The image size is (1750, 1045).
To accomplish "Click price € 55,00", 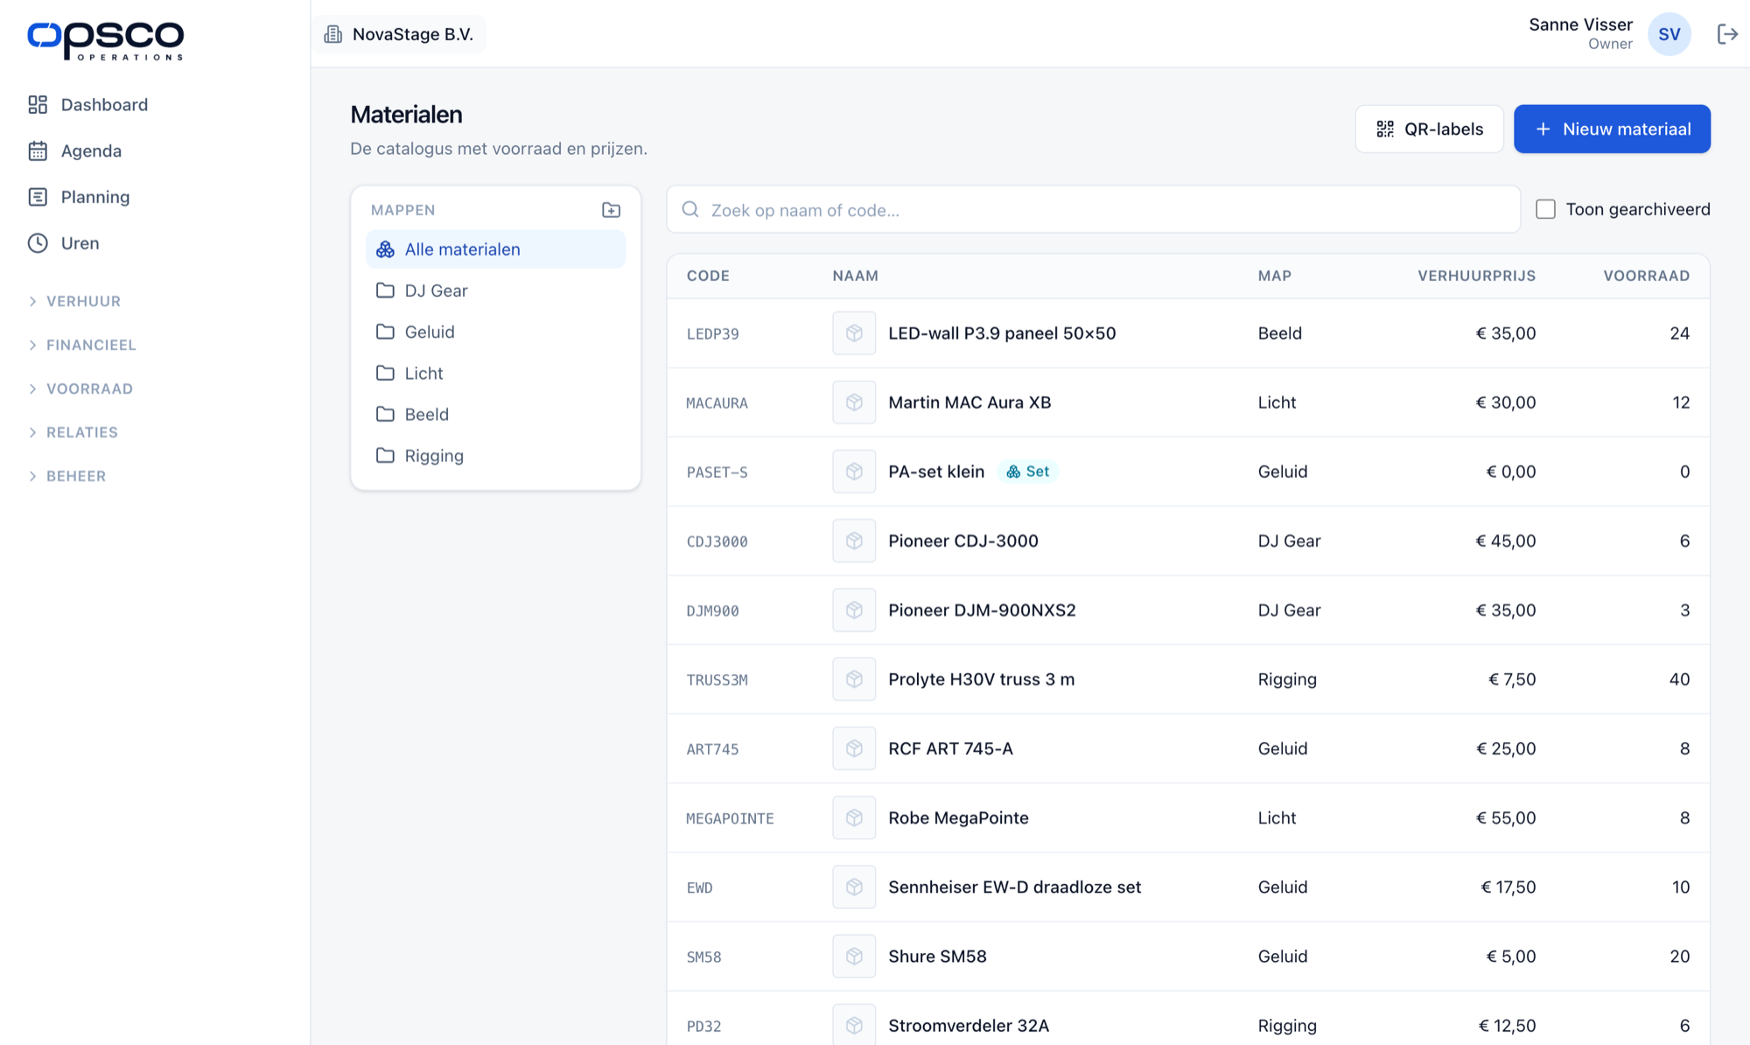I will [x=1506, y=817].
